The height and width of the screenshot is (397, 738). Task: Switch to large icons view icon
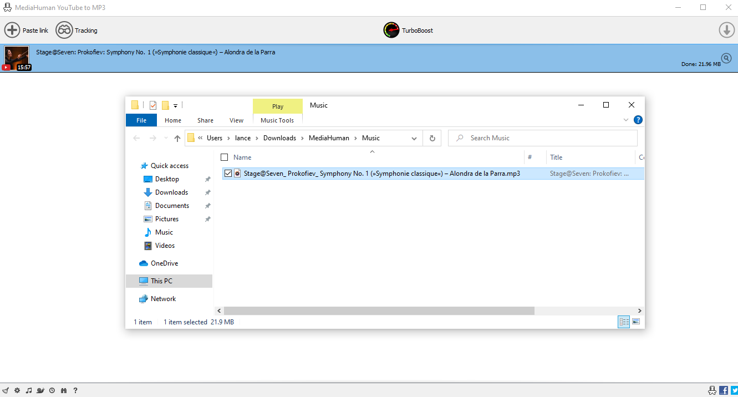point(636,322)
